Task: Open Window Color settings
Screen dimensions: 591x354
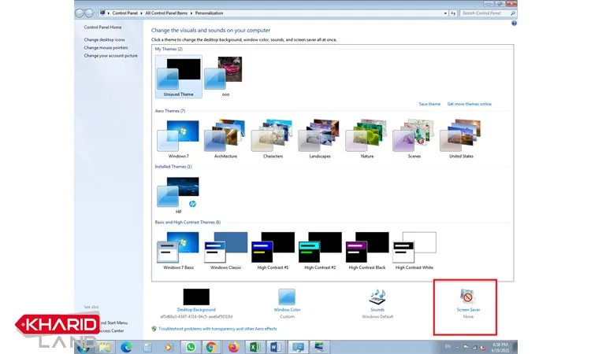Action: (287, 310)
